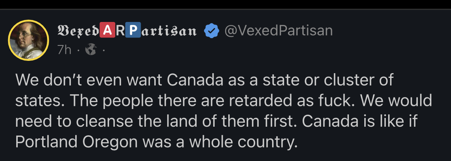Screen dimensions: 451x161
Task: Click the second text line starting "states."
Action: tap(224, 101)
